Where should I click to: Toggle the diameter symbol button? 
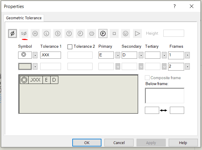pyautogui.click(x=12, y=33)
